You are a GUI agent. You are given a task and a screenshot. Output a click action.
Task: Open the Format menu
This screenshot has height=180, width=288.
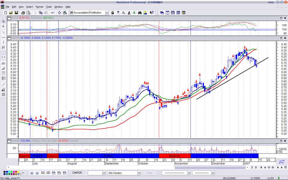pos(39,7)
